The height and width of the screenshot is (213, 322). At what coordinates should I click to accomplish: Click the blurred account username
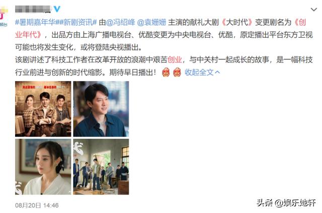point(33,9)
